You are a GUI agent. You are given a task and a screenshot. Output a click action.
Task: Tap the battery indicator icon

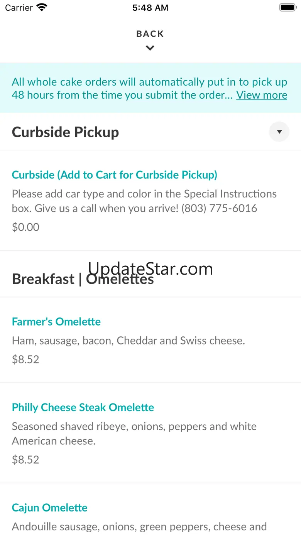point(287,7)
